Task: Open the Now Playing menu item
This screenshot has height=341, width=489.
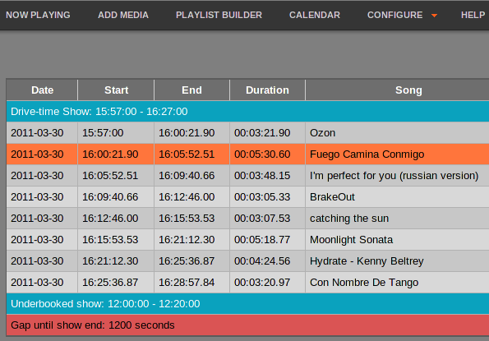Action: coord(38,15)
